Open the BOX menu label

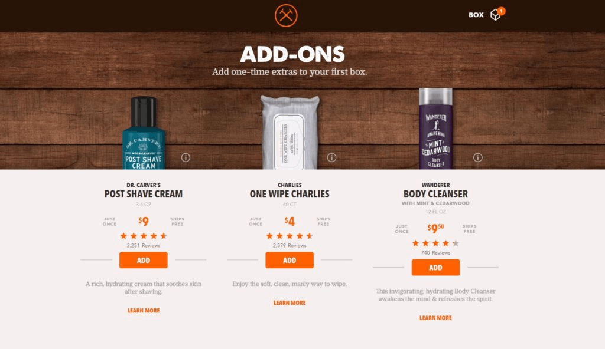coord(476,15)
